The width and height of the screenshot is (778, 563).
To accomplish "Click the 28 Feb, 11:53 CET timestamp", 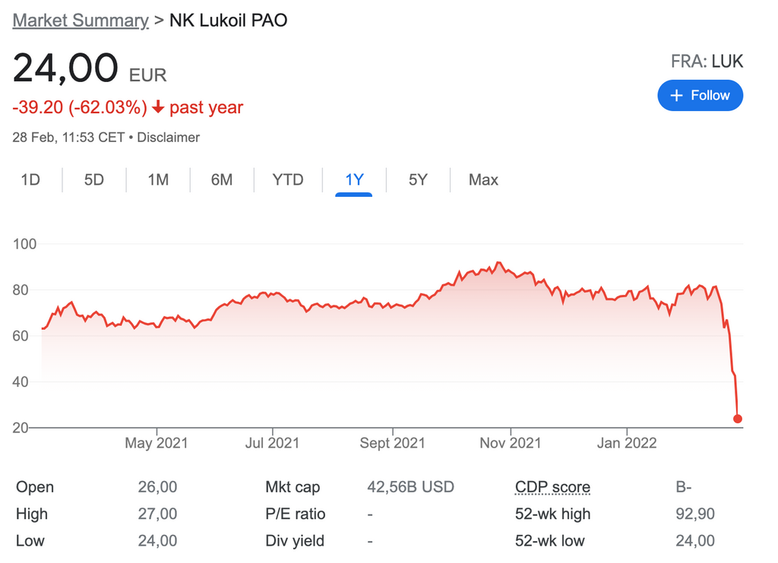I will pyautogui.click(x=68, y=138).
